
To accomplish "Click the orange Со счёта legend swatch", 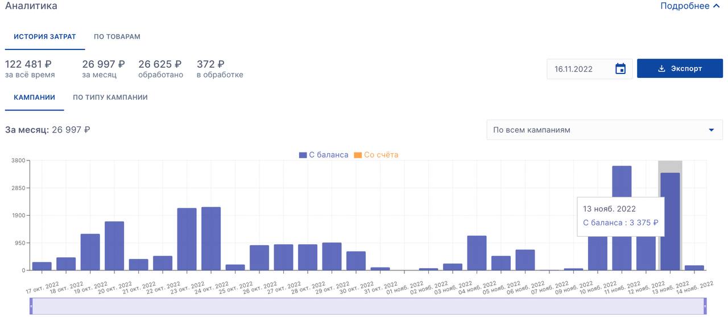I will pos(358,155).
